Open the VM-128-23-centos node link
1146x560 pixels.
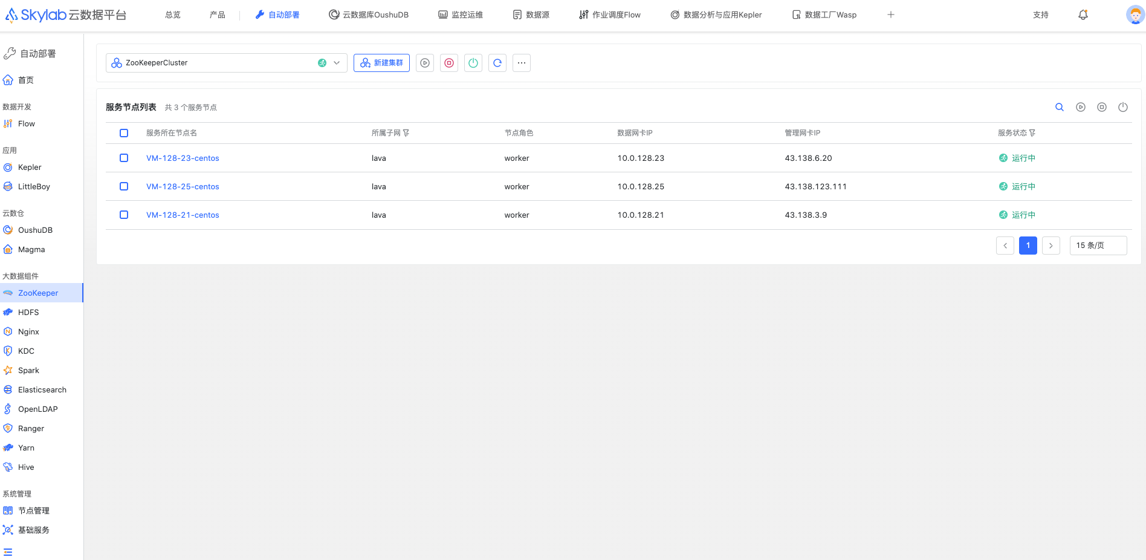click(183, 158)
